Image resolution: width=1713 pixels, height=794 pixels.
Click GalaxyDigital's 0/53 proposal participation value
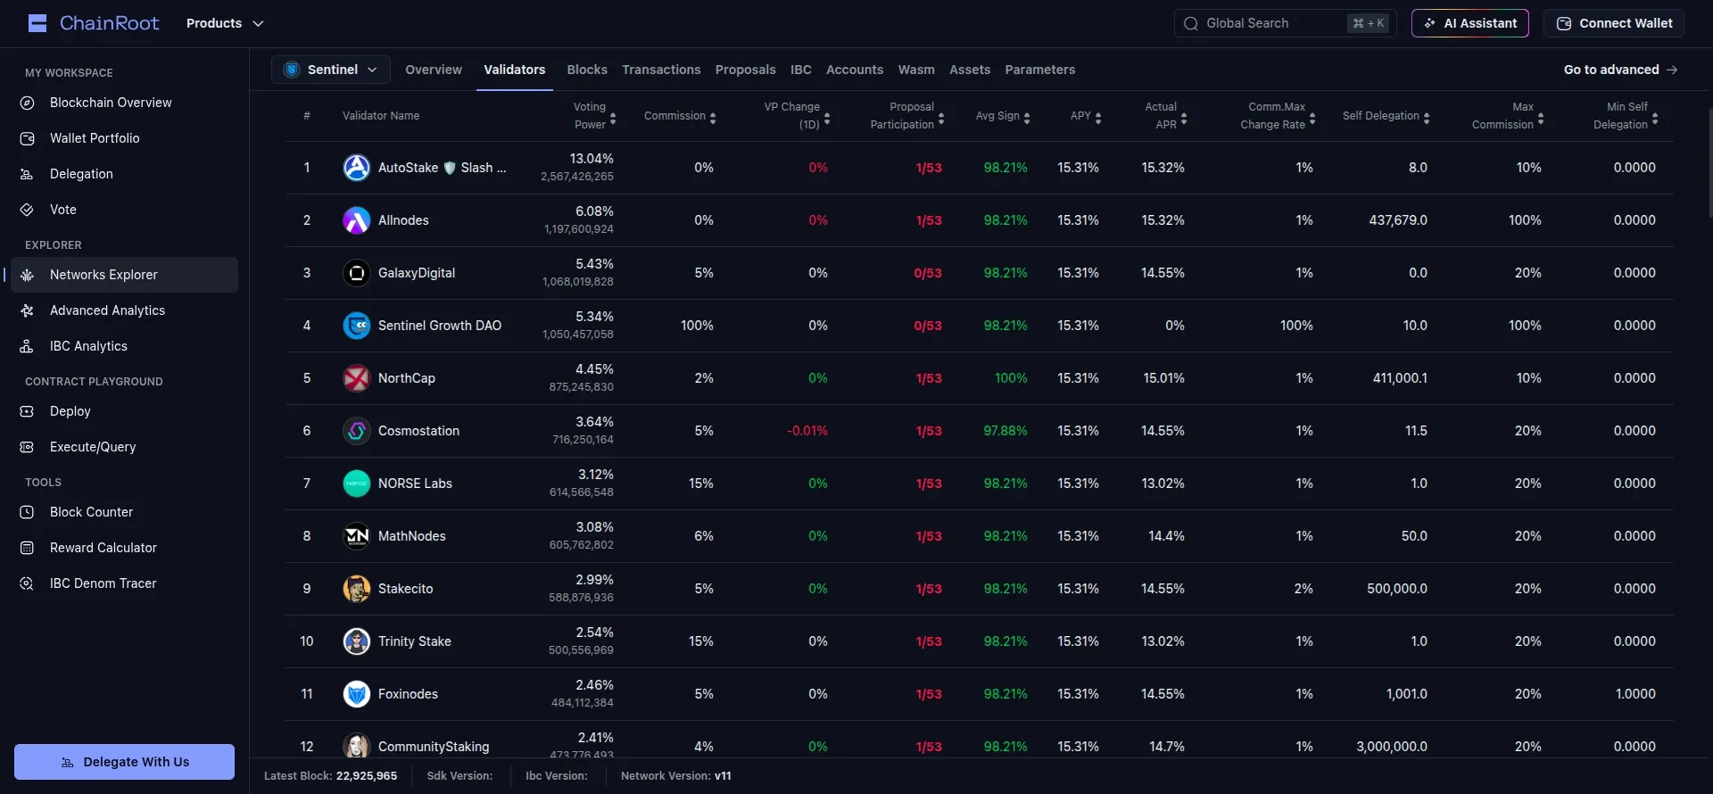pos(928,273)
